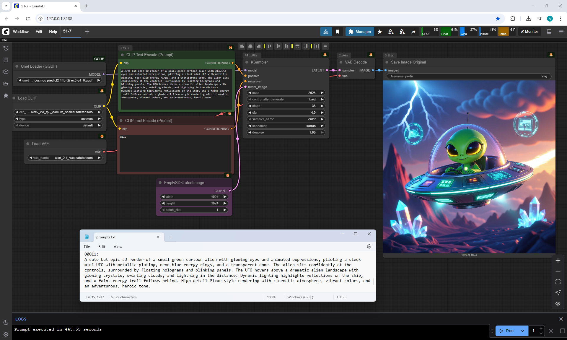Collapse the KSampler node with its dot
The width and height of the screenshot is (567, 340).
247,62
